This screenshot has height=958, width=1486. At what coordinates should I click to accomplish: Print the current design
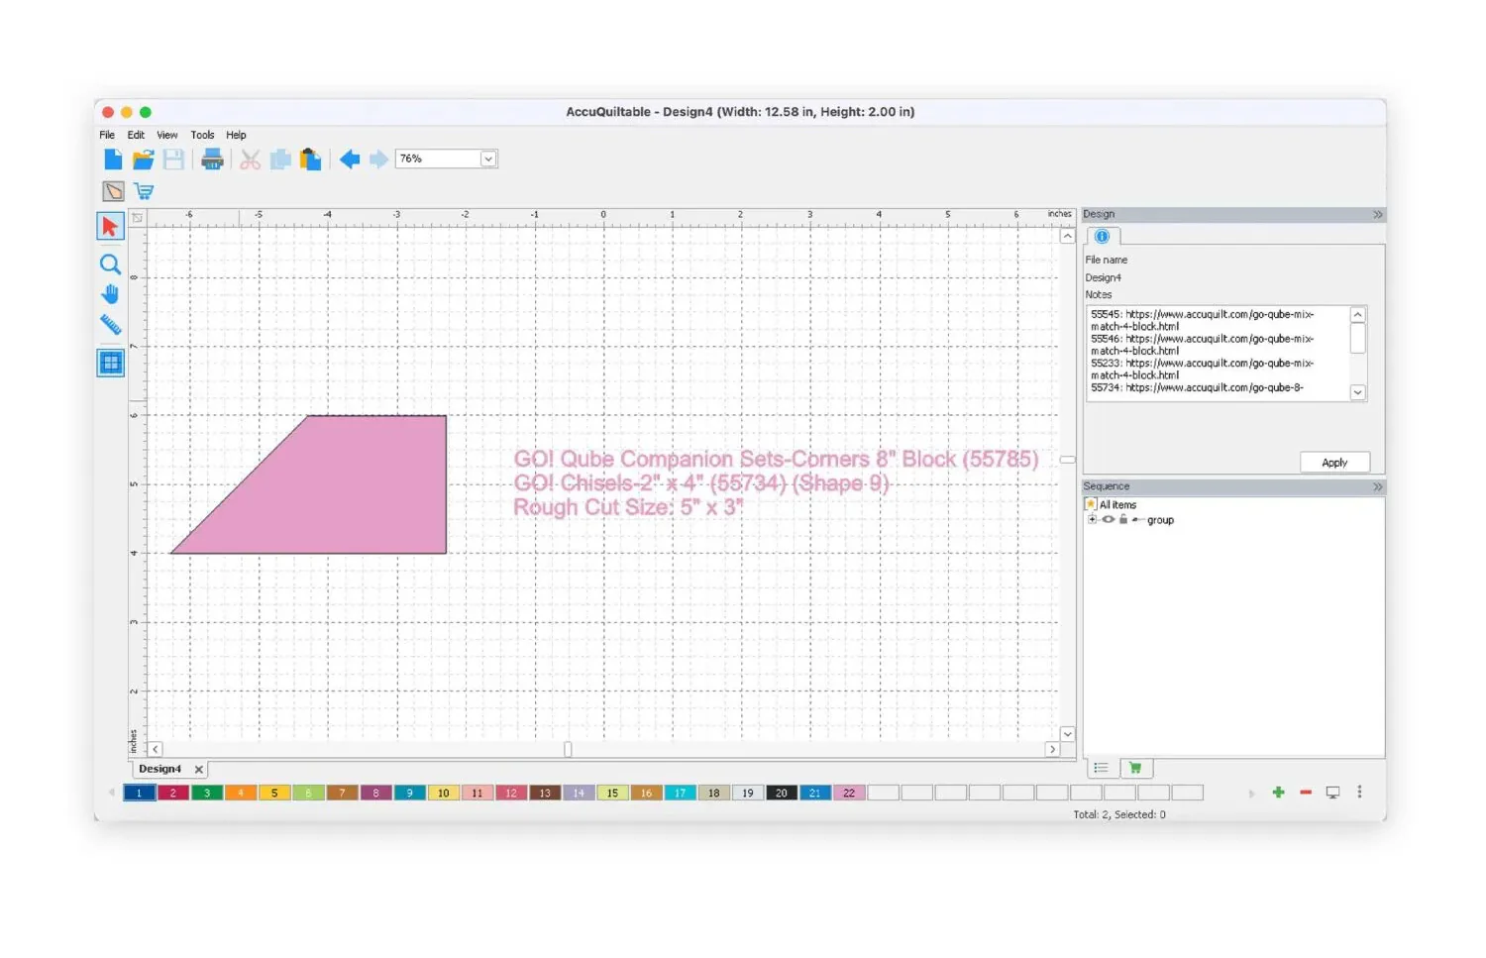click(212, 160)
